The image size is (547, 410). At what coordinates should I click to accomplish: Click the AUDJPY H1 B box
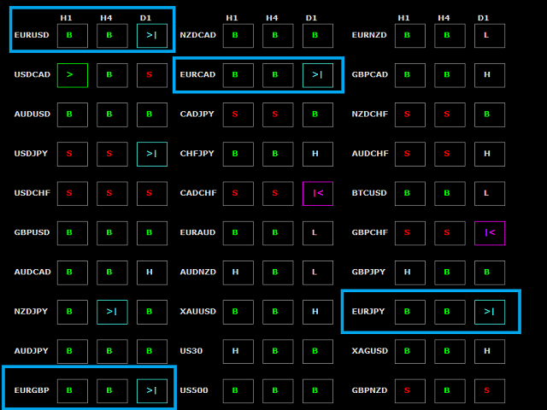click(x=73, y=351)
